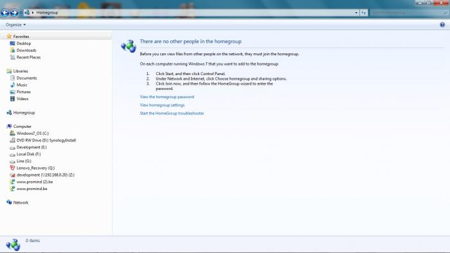Viewport: 450px width, 253px height.
Task: Click the Favorites star icon
Action: [9, 36]
